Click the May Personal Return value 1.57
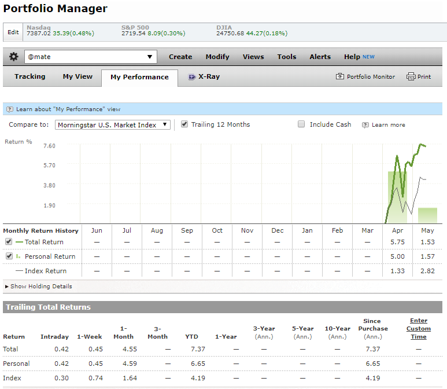Screen dimensions: 447x389 pos(427,256)
